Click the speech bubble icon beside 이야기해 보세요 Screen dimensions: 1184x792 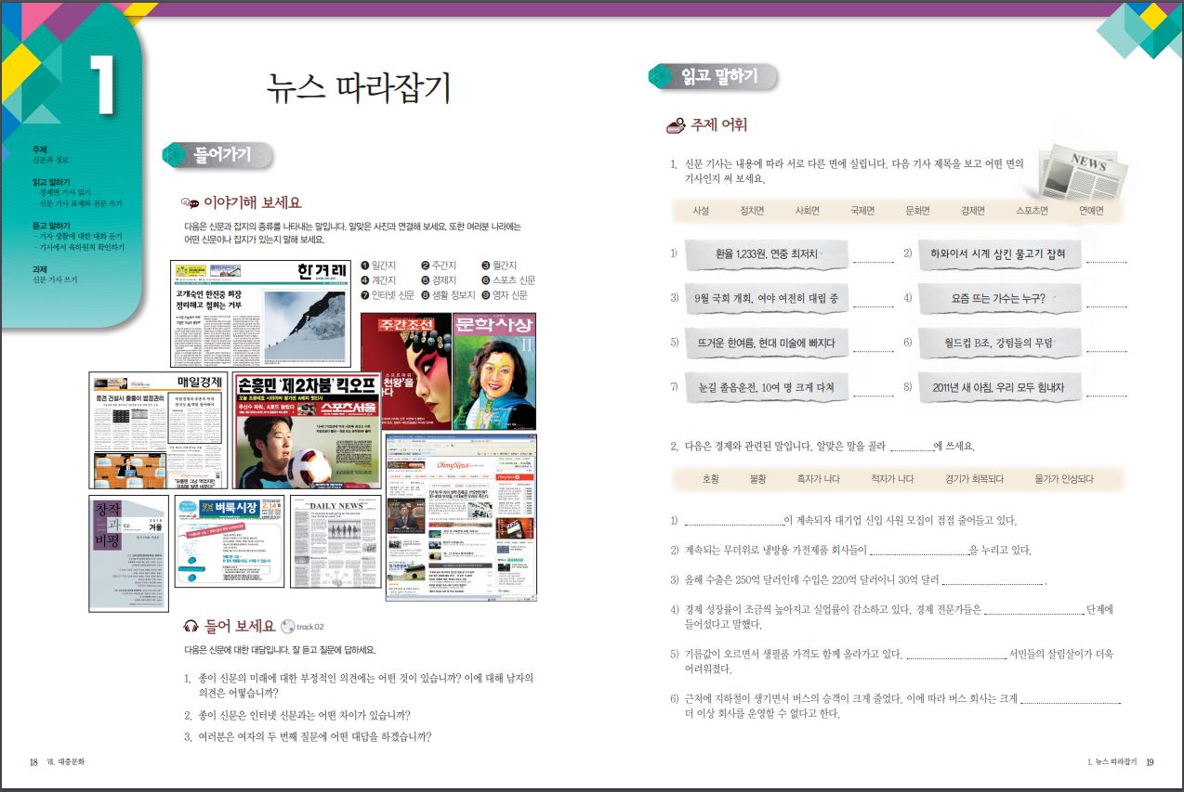point(191,203)
